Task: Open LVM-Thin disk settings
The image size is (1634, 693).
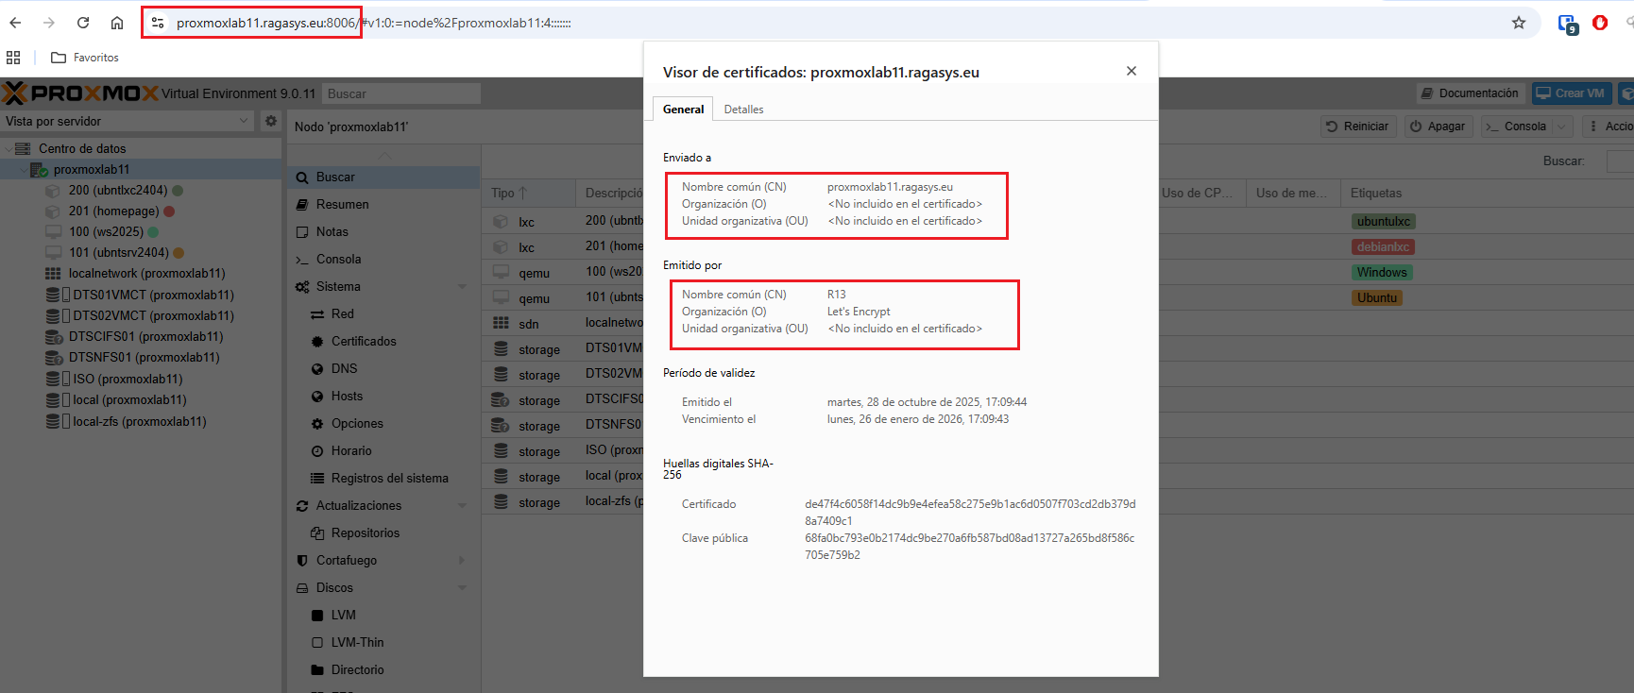Action: (383, 642)
